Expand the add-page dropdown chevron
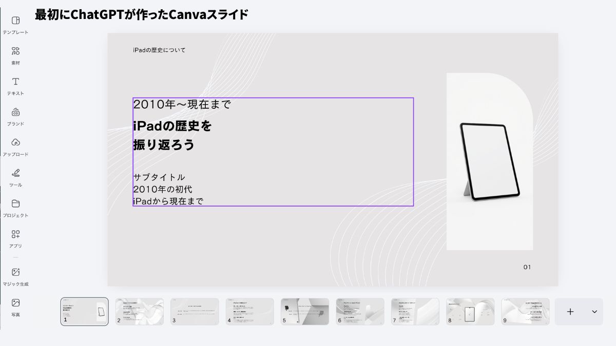The image size is (616, 346). (594, 312)
